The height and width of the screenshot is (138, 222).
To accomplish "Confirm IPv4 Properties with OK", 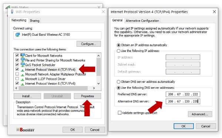I will 184,126.
